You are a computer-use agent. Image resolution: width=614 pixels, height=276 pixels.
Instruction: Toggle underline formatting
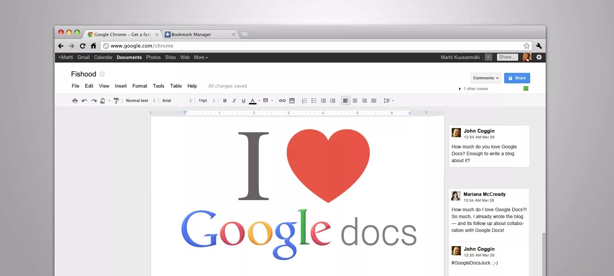pos(243,101)
